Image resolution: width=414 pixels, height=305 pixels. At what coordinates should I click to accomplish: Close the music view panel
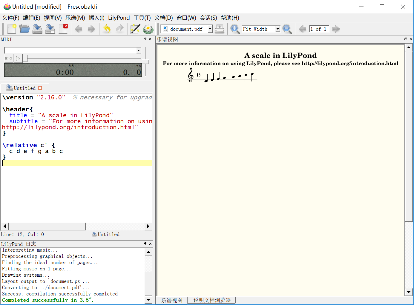pos(411,39)
